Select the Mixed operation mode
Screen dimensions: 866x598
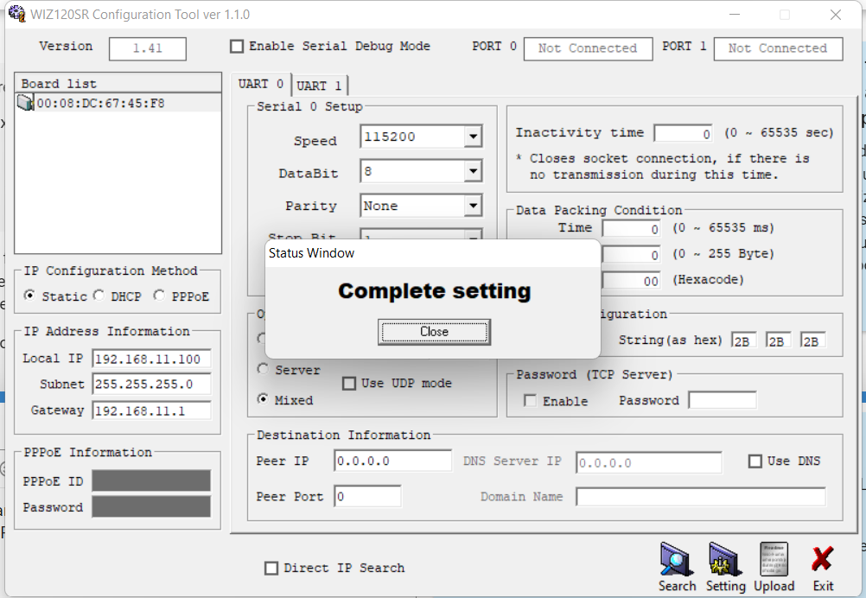[x=263, y=398]
